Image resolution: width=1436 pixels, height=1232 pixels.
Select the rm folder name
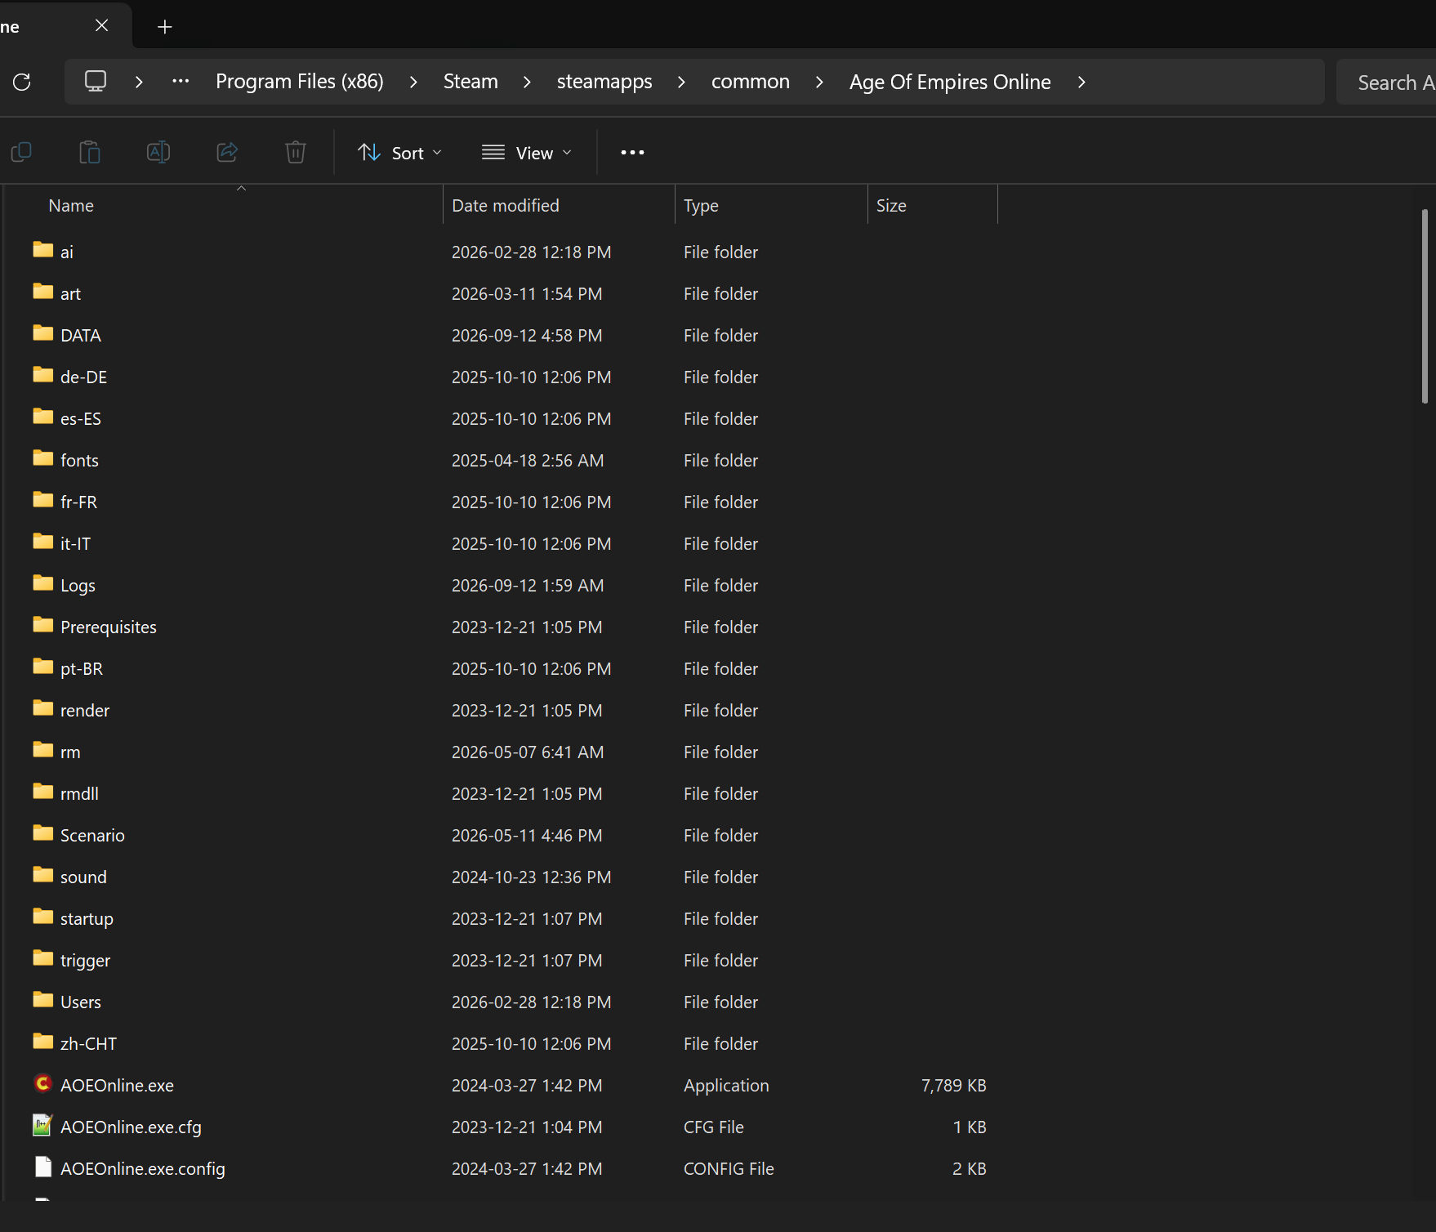click(x=70, y=752)
